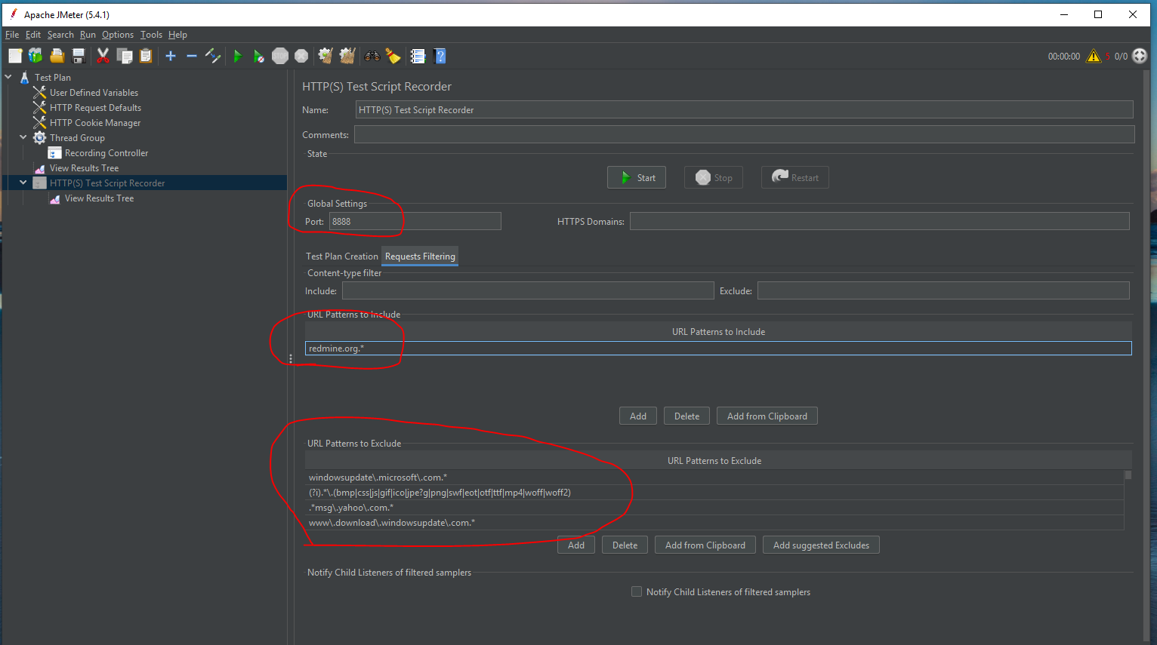Viewport: 1157px width, 645px height.
Task: Click the redmine.org.* include pattern row
Action: pyautogui.click(x=718, y=349)
